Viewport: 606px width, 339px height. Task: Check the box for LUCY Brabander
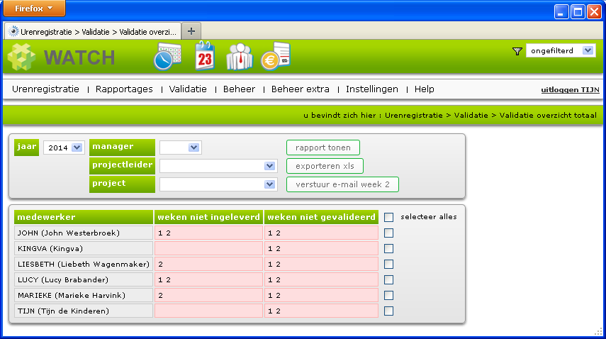(x=389, y=280)
